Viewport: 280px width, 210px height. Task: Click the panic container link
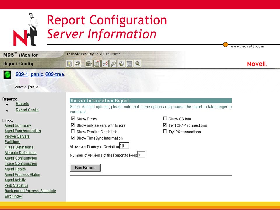pyautogui.click(x=37, y=74)
